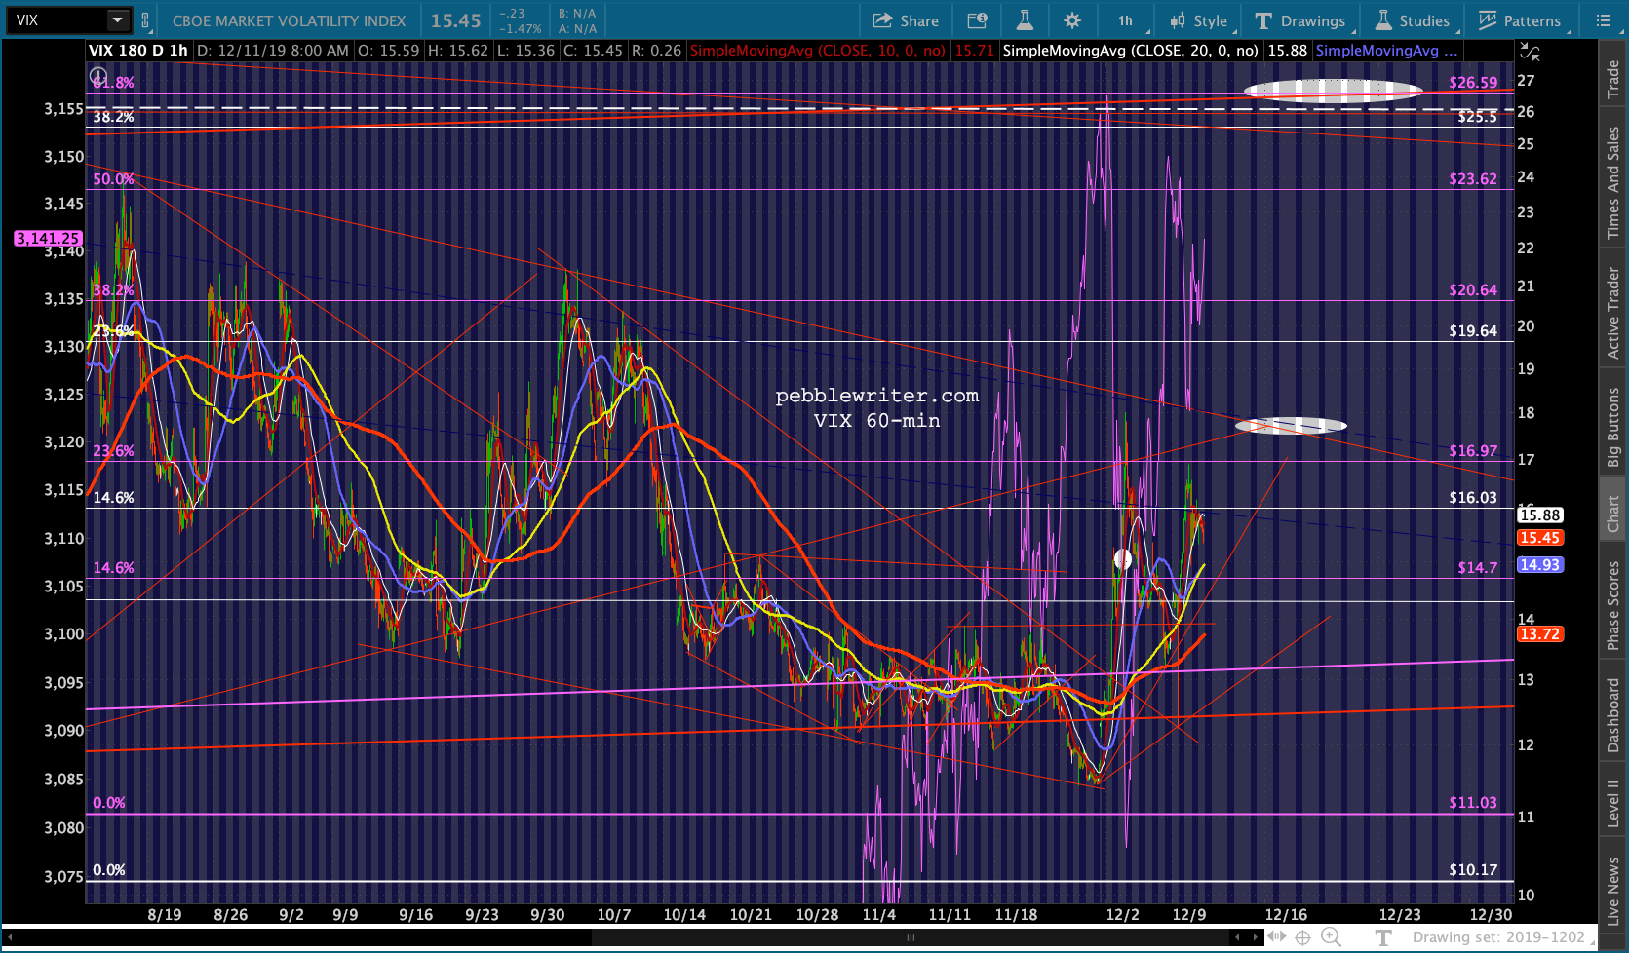Open the Patterns menu

[1521, 20]
